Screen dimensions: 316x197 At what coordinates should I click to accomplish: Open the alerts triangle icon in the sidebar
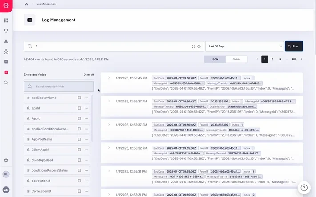click(x=6, y=41)
